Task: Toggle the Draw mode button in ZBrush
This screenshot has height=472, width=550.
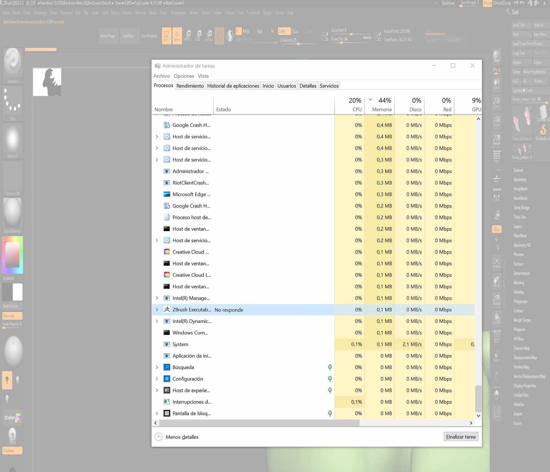Action: tap(177, 36)
